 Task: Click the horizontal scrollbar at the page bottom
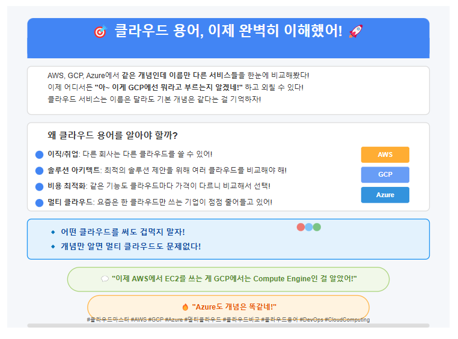coord(228,325)
